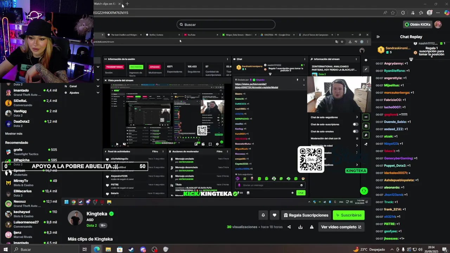450x253 pixels.
Task: Click Mostrar más in the sidebar
Action: pos(14,134)
